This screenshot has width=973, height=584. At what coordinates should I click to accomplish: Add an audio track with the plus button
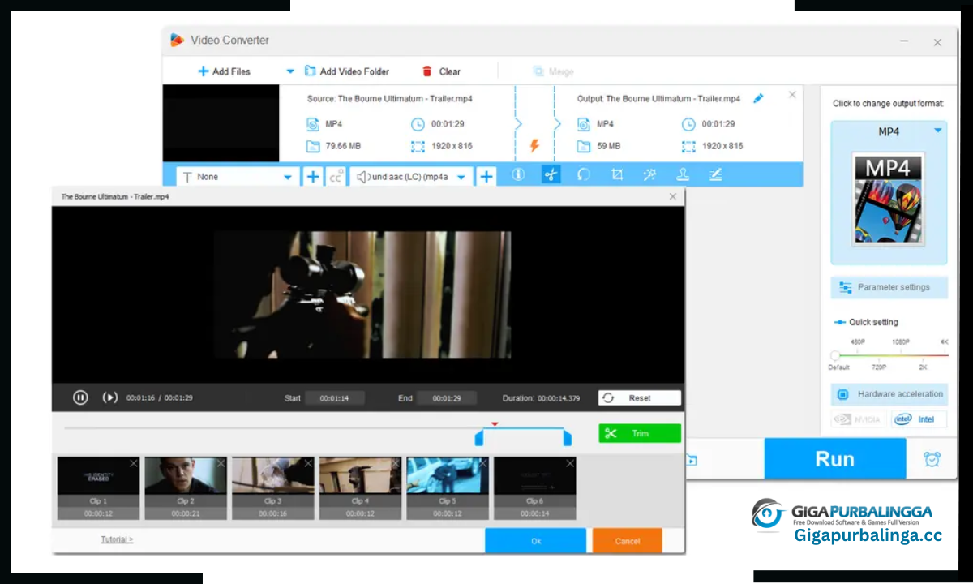pyautogui.click(x=486, y=176)
